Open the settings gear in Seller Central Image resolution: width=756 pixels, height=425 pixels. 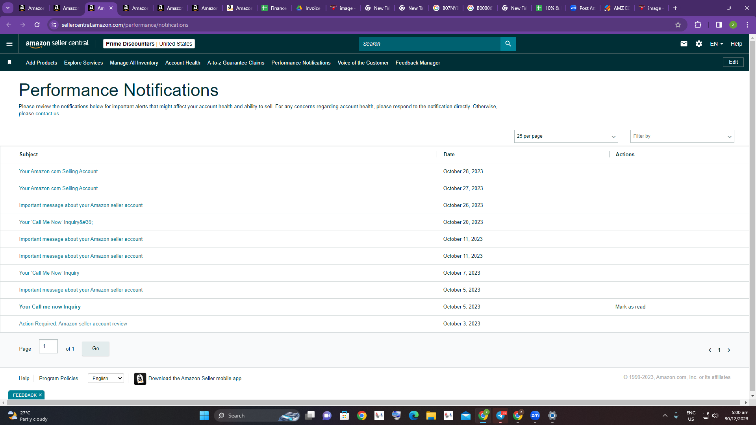click(699, 44)
